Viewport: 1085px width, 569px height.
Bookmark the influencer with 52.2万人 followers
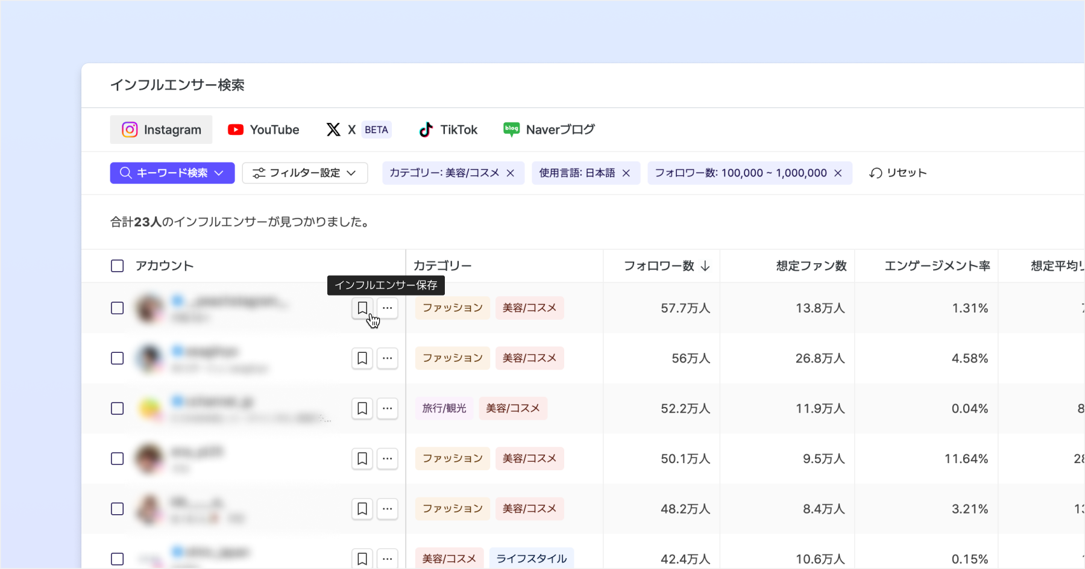point(362,408)
